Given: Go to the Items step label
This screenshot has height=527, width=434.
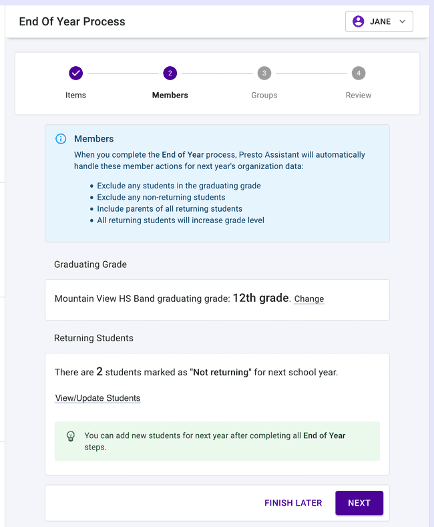Looking at the screenshot, I should [x=75, y=95].
